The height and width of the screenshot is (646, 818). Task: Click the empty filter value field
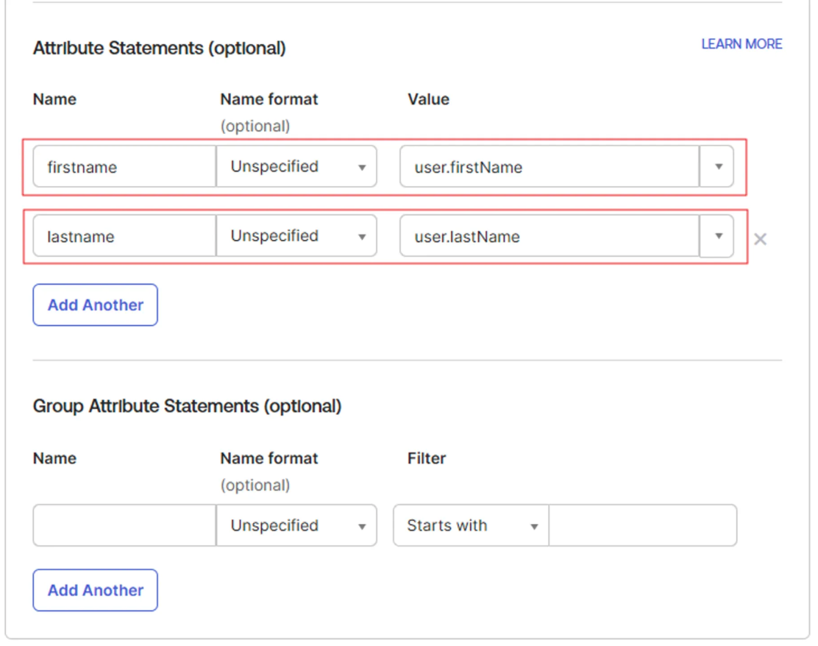coord(643,525)
